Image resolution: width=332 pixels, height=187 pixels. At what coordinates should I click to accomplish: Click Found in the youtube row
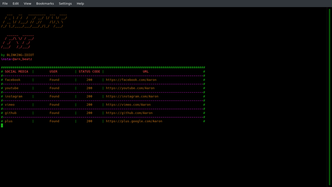(x=54, y=88)
